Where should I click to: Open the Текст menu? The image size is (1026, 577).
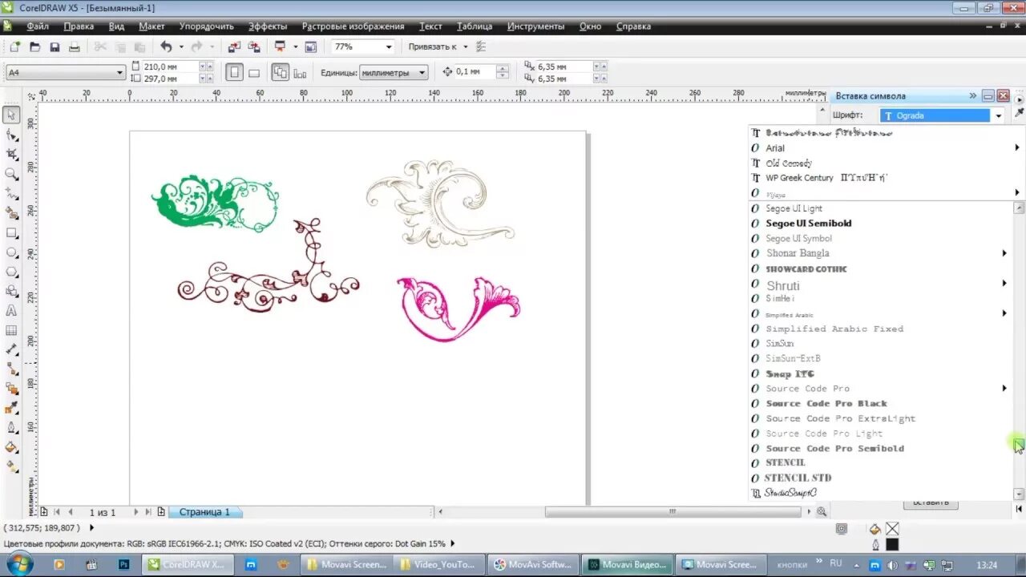pos(430,26)
